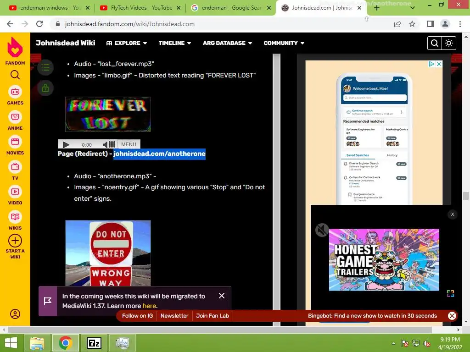
Task: View the FOREVER LOST limbo.gif image
Action: coord(108,114)
